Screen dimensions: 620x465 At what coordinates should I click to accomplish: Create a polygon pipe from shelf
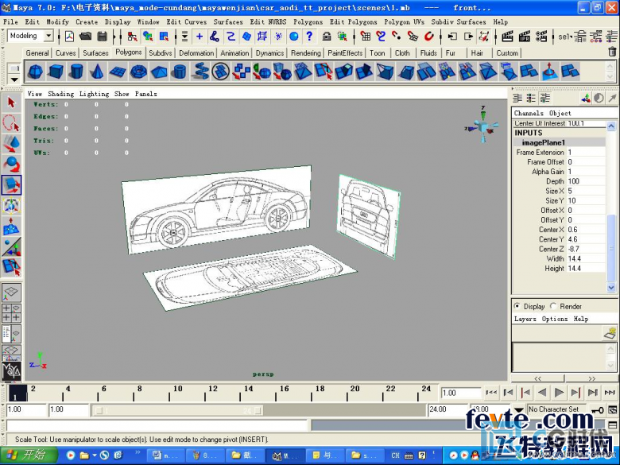(180, 72)
